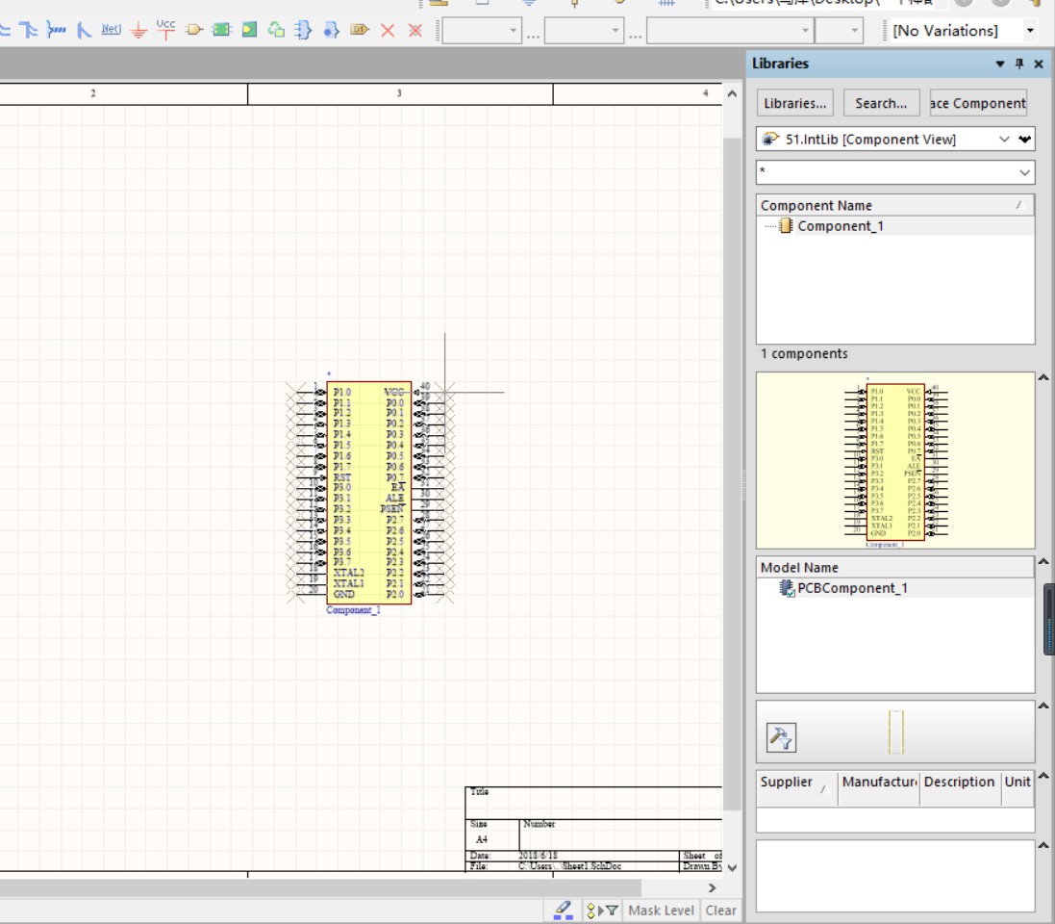Place a VCC power port
Image resolution: width=1055 pixels, height=924 pixels.
tap(165, 29)
